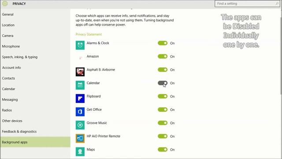The image size is (282, 159).
Task: Select Background apps in sidebar
Action: pyautogui.click(x=35, y=142)
